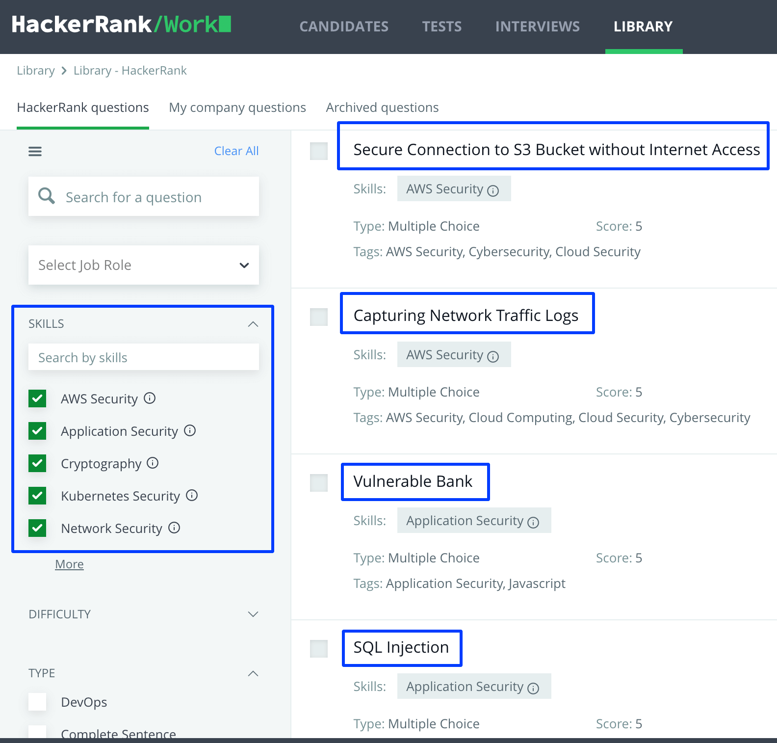Open the hamburger filter menu icon
Screen dimensions: 777x743
coord(35,151)
